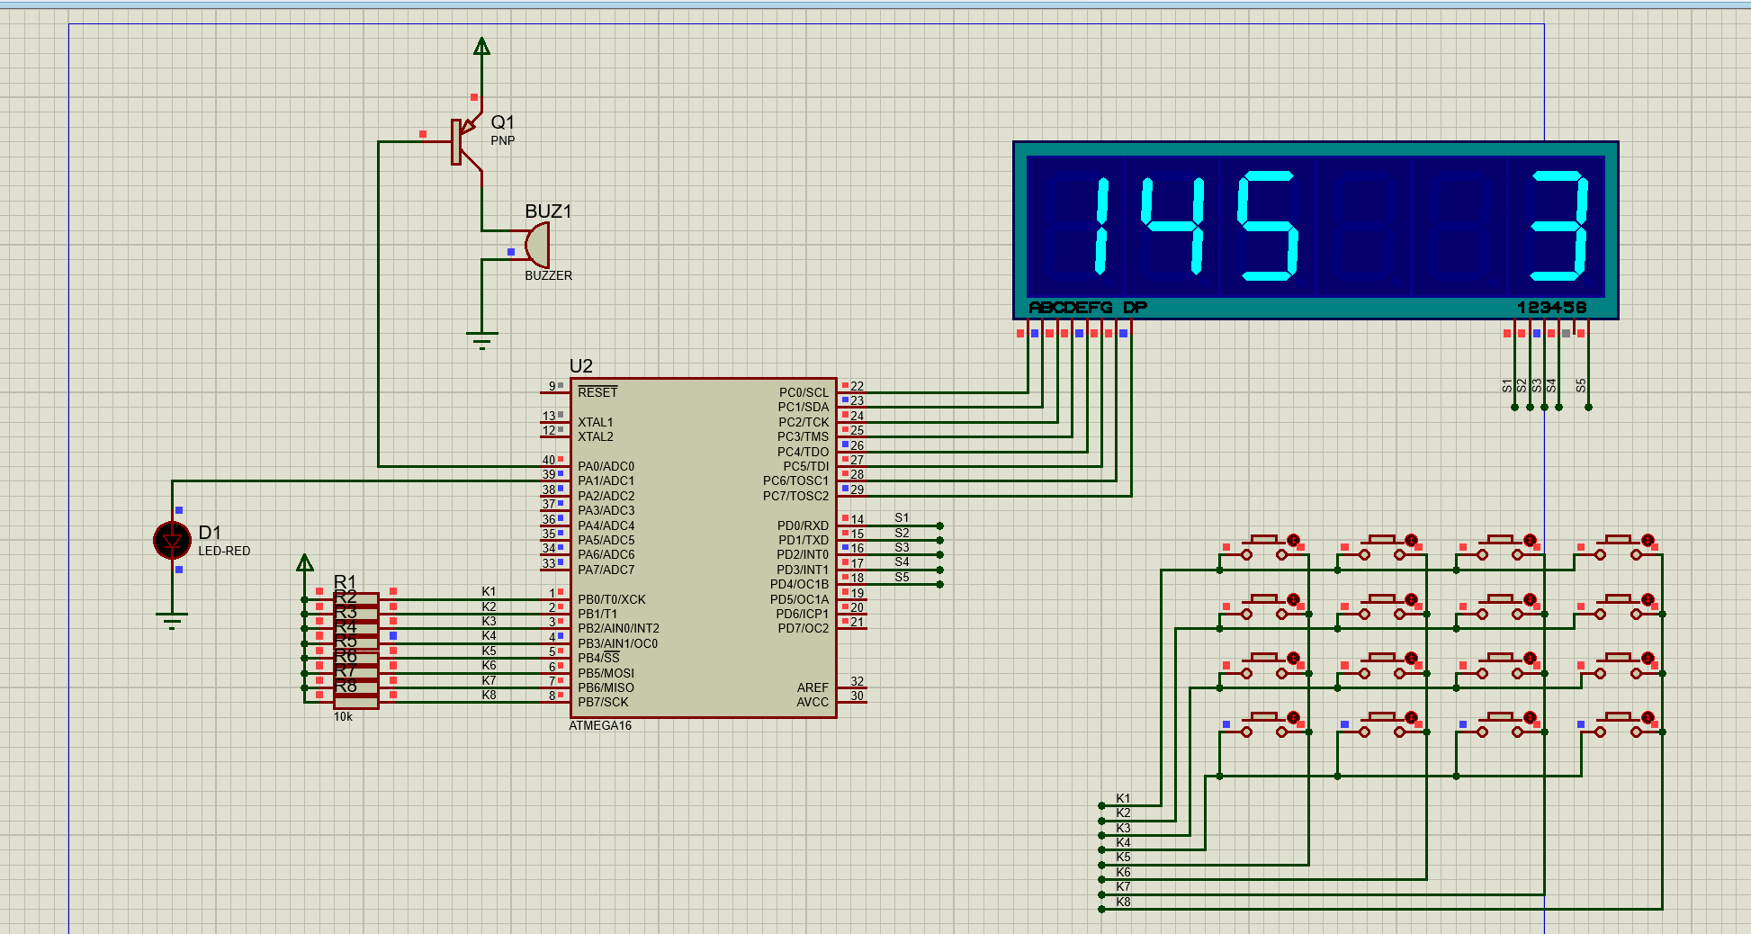Toggle the latch dot on K1–K8 pushbutton
Image resolution: width=1751 pixels, height=934 pixels.
coord(1647,541)
